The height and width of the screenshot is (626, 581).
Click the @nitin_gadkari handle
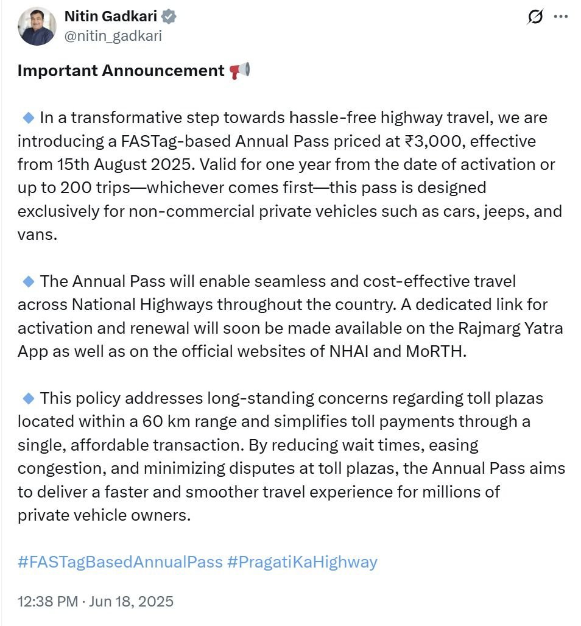point(113,35)
